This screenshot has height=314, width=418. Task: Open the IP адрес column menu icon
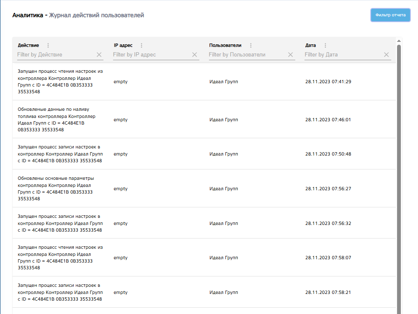click(x=141, y=46)
